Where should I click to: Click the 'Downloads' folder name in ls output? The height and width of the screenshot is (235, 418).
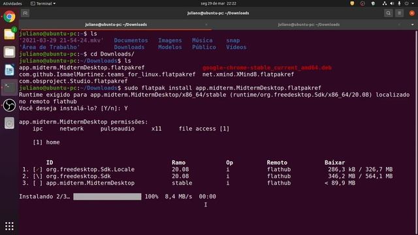coord(129,47)
